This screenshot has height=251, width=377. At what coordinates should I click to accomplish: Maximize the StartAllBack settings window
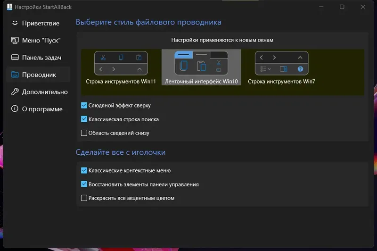342,7
